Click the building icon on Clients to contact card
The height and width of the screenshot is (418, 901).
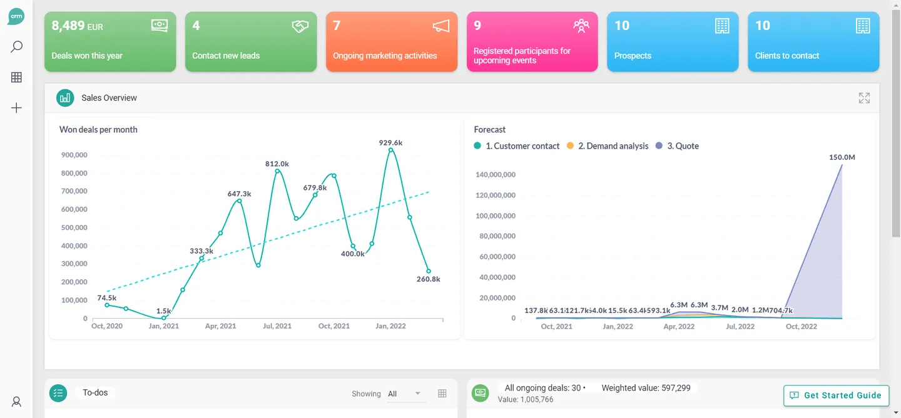point(863,26)
